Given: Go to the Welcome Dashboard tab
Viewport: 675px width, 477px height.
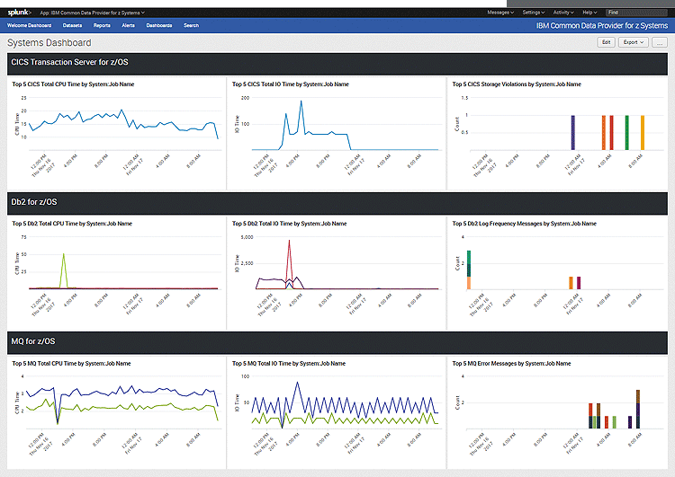Looking at the screenshot, I should 30,25.
